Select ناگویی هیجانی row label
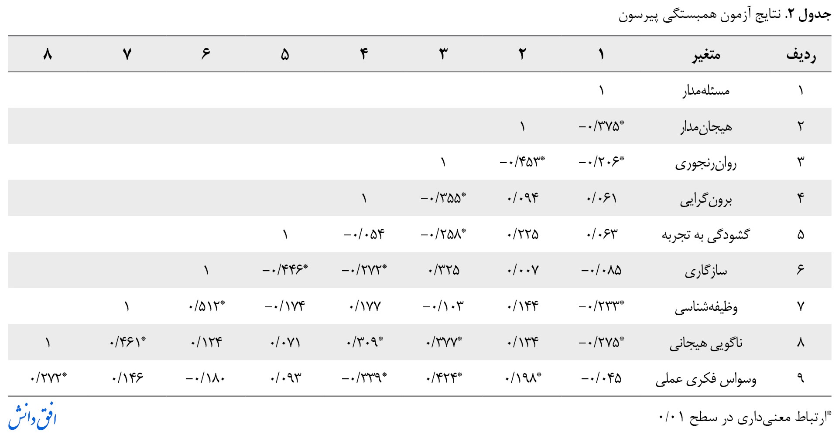The image size is (839, 435). coord(706,343)
